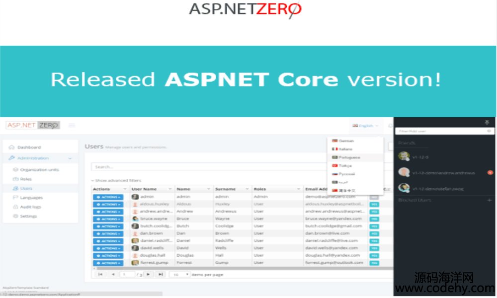Click admin user avatar thumbnail
Image resolution: width=497 pixels, height=298 pixels.
click(135, 197)
